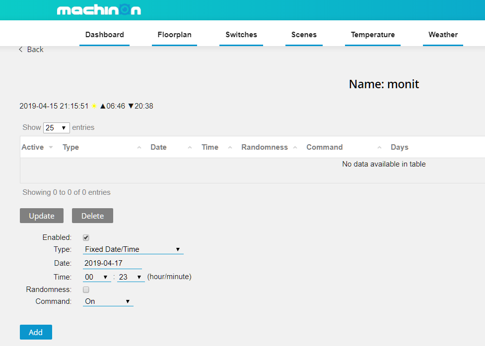485x346 pixels.
Task: Switch to the Dashboard tab
Action: point(104,35)
